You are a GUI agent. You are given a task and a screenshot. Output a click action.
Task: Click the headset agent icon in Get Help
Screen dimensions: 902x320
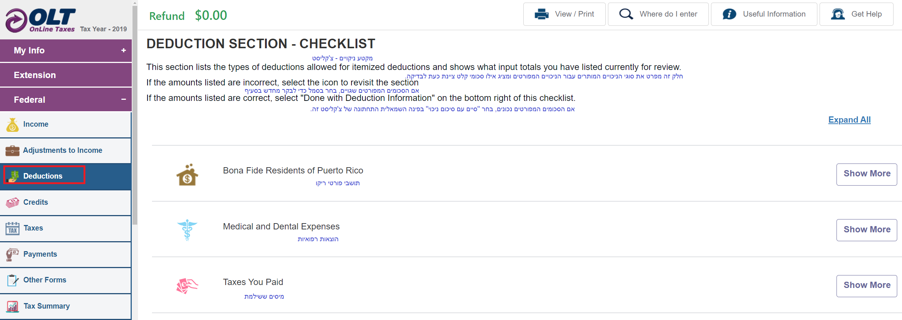click(838, 14)
